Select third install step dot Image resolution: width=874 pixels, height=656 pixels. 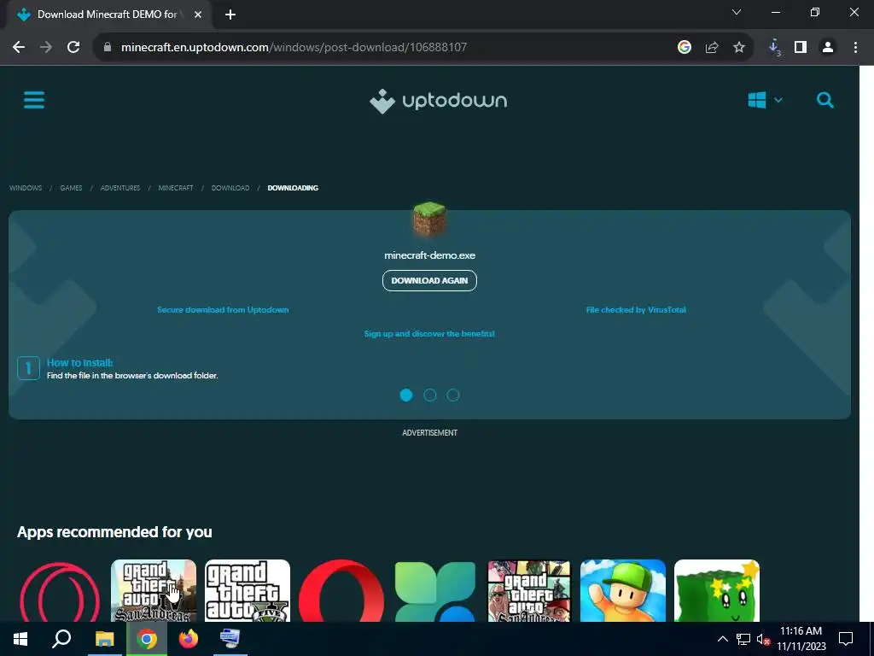(x=453, y=395)
